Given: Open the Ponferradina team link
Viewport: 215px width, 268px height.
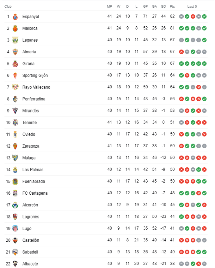Looking at the screenshot, I should (34, 99).
